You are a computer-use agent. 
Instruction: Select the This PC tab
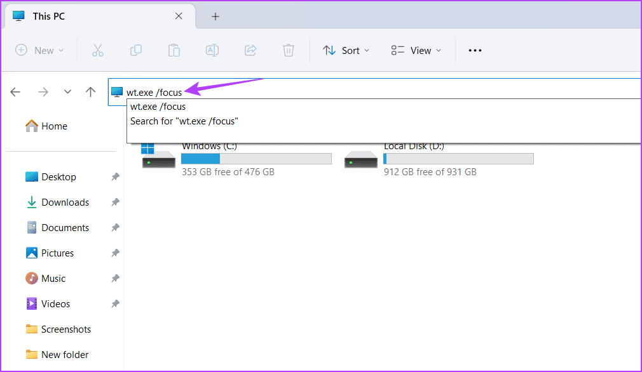(x=100, y=17)
